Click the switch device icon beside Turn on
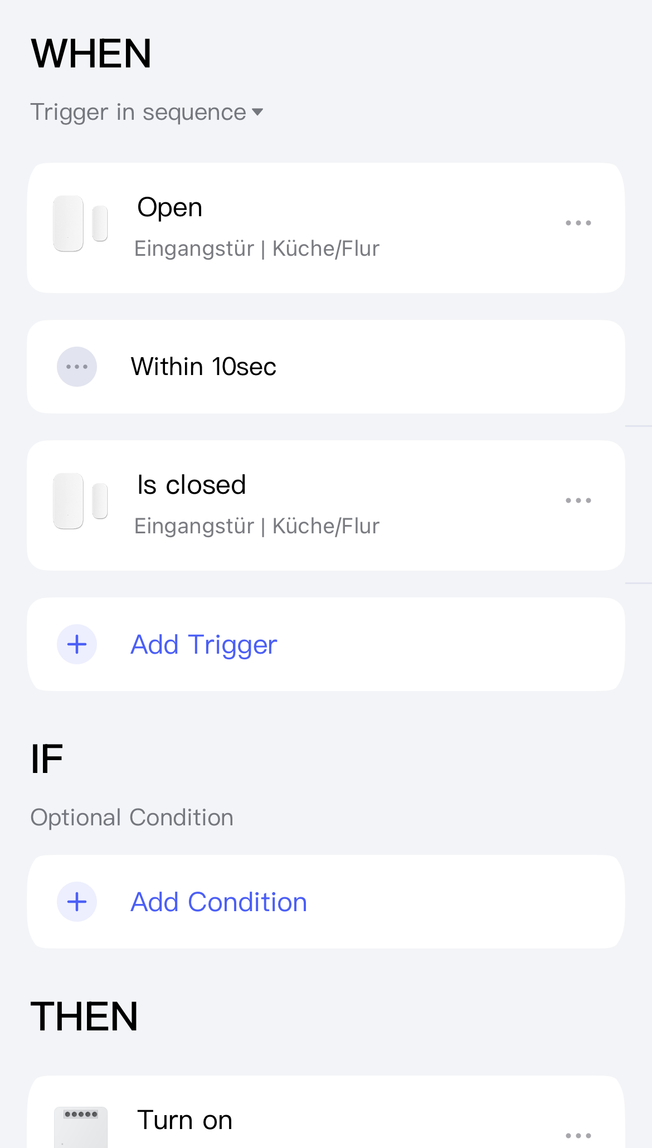652x1148 pixels. pyautogui.click(x=81, y=1127)
